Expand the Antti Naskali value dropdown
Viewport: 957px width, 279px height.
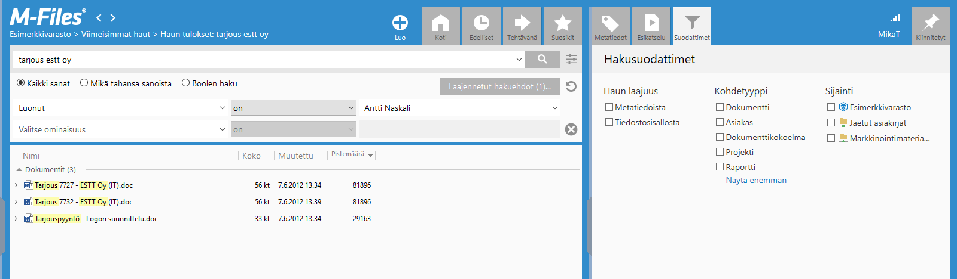click(x=554, y=108)
